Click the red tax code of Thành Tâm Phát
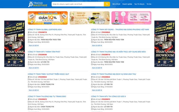The width and height of the screenshot is (179, 112). point(42,55)
